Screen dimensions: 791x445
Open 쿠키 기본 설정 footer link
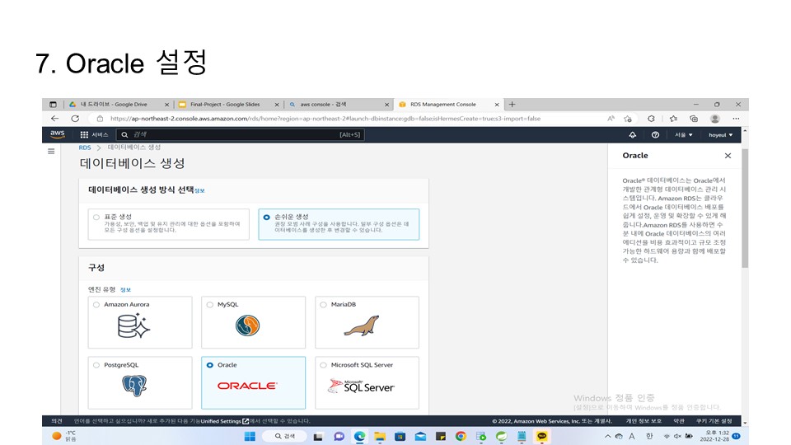(x=714, y=421)
